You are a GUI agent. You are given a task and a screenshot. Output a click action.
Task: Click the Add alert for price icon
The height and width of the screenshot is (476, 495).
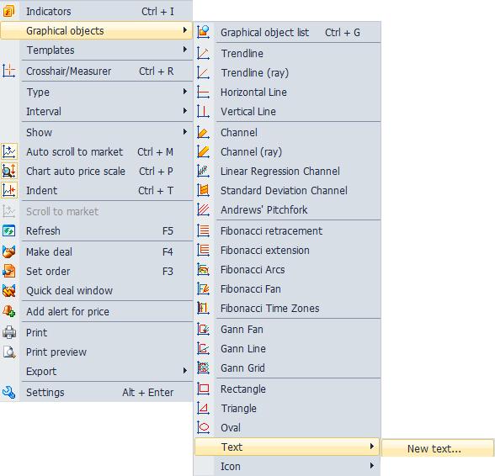(x=8, y=312)
